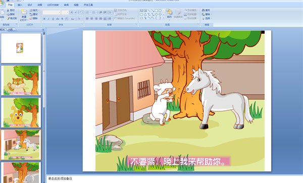Select the Format Painter brush icon
Screen dimensions: 303x183
tap(8, 18)
